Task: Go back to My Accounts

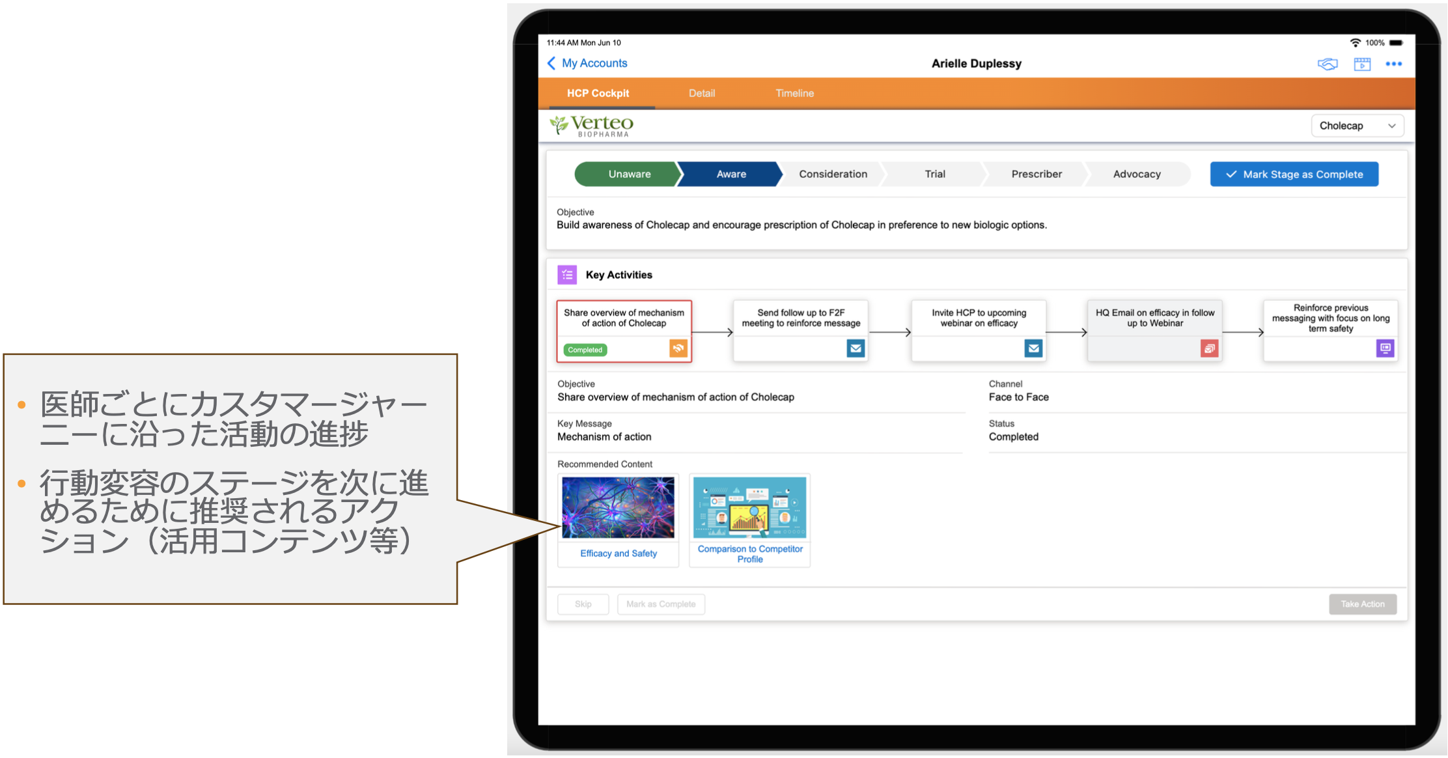Action: [587, 63]
